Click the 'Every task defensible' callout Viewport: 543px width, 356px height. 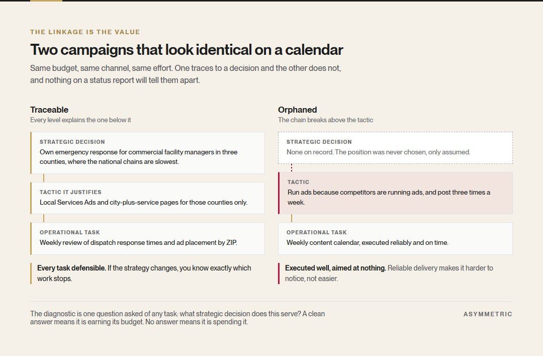(142, 273)
